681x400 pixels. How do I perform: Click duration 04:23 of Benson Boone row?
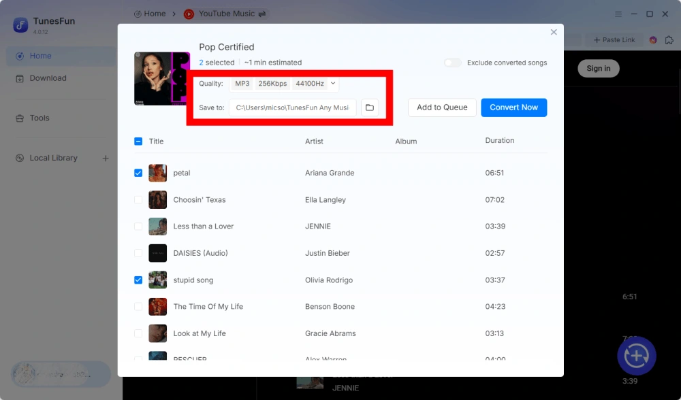pos(495,307)
